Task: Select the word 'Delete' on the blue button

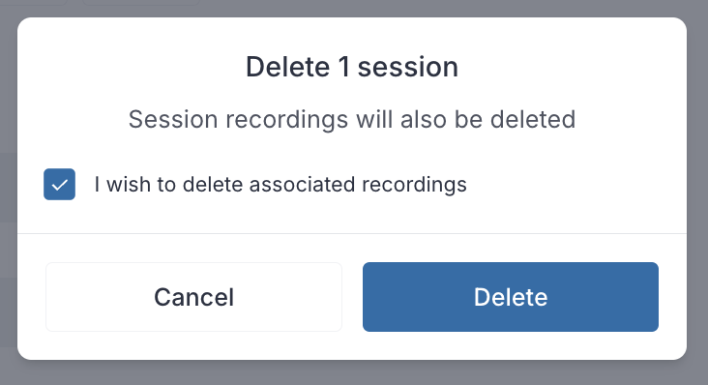Action: click(511, 297)
